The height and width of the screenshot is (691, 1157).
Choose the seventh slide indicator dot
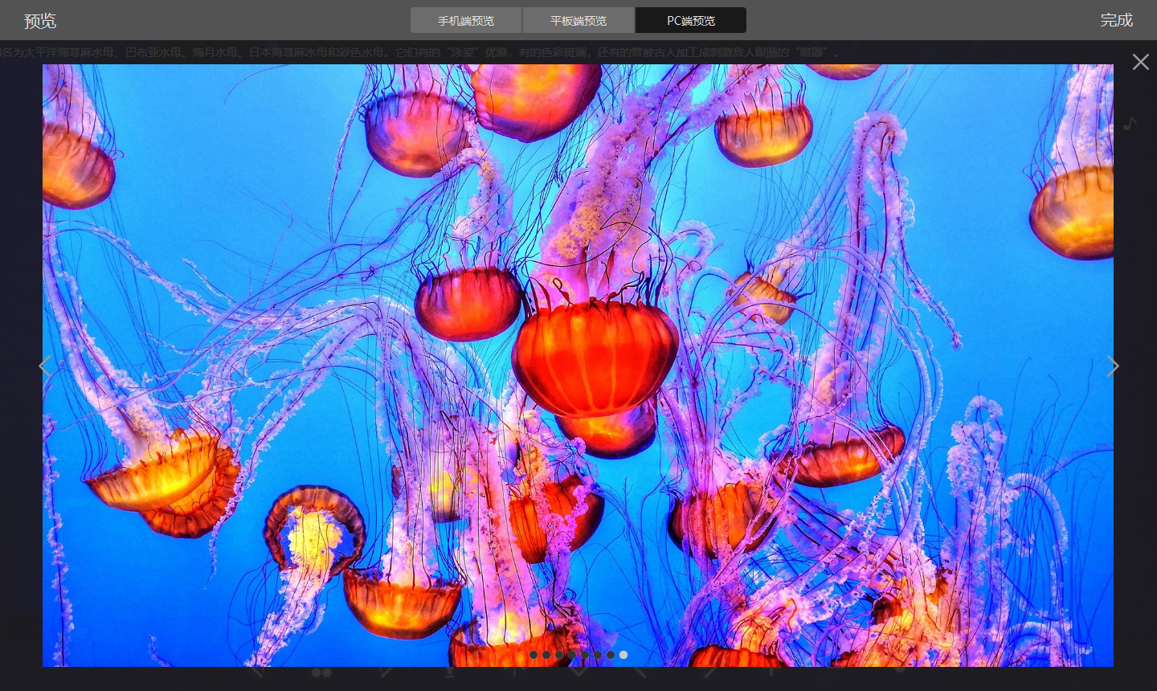pos(611,655)
